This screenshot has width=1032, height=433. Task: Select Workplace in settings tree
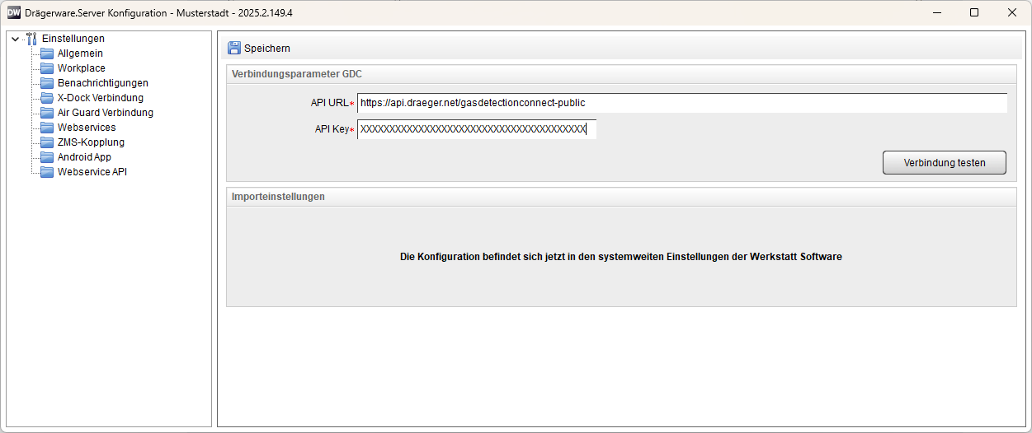(82, 68)
